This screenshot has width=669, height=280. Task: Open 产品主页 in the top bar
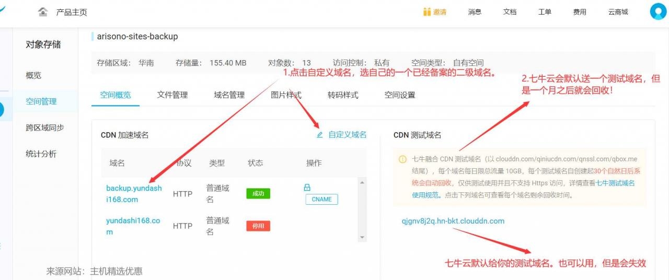tap(72, 12)
